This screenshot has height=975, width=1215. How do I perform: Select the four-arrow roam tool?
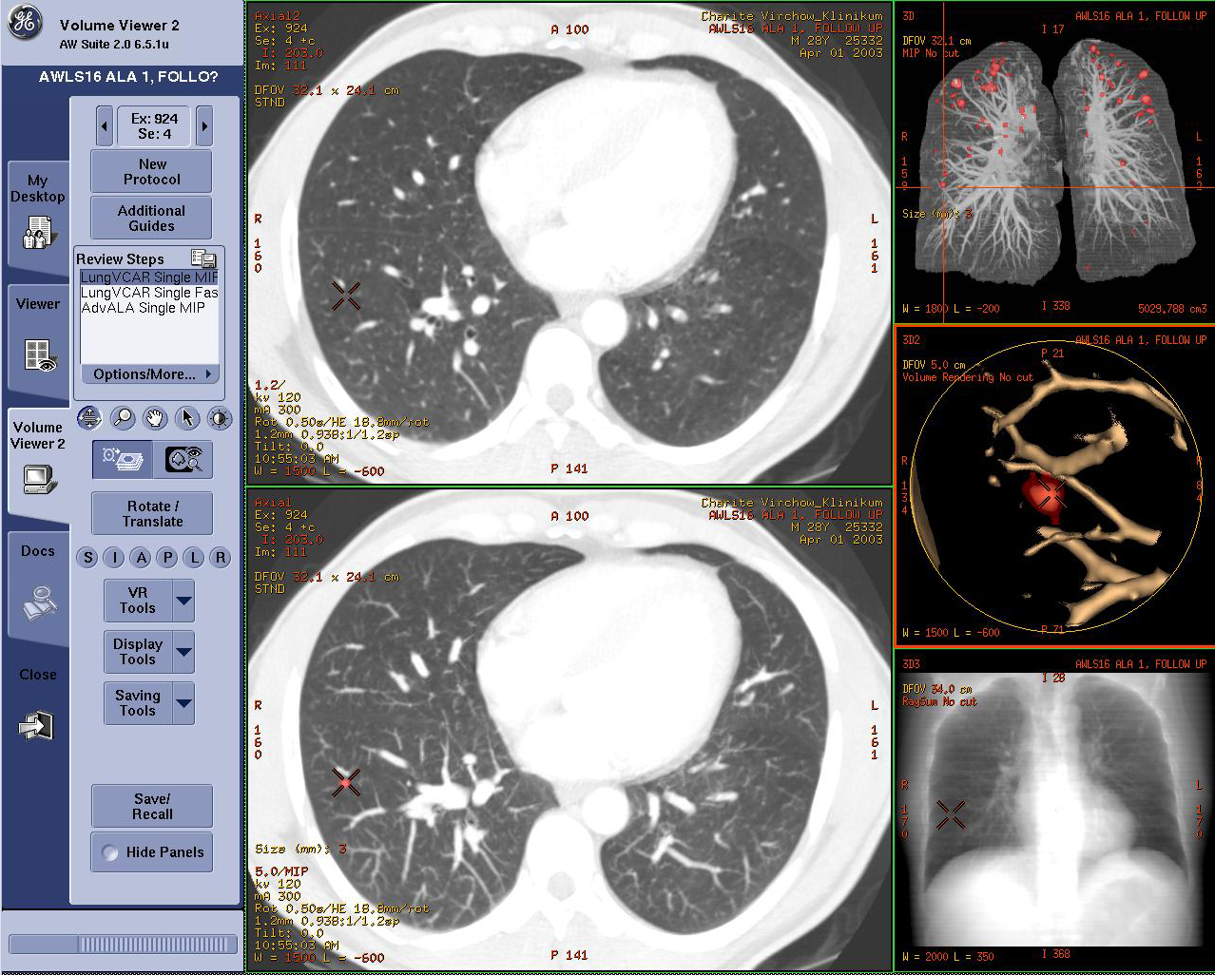[x=89, y=417]
